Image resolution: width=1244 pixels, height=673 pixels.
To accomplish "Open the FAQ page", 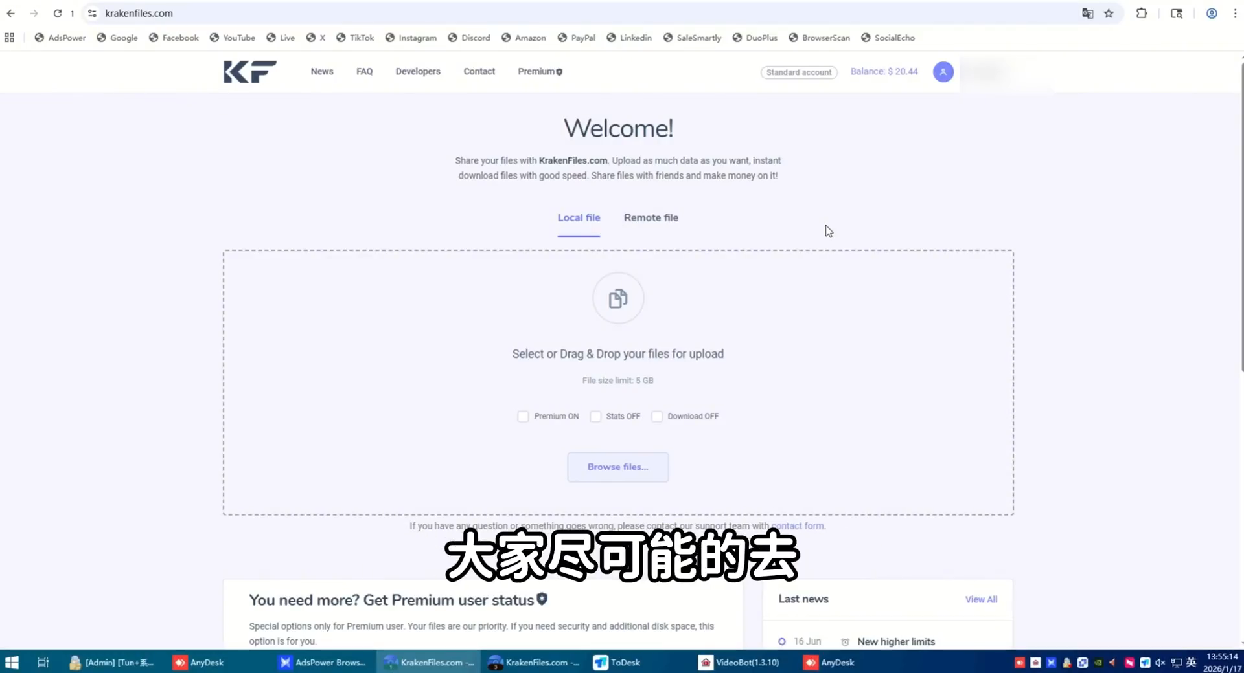I will [364, 72].
